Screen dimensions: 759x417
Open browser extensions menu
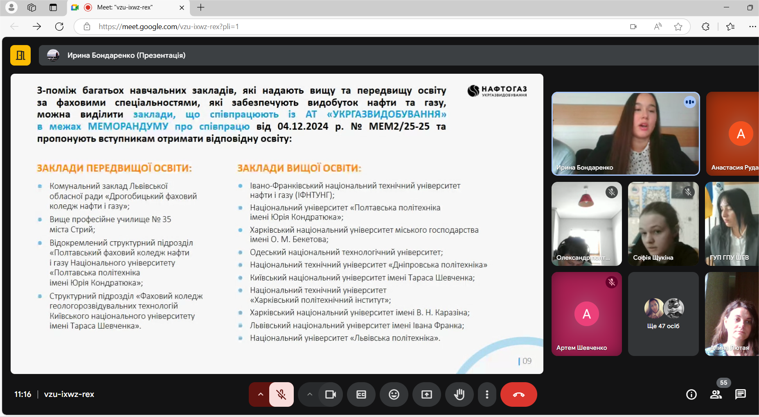[705, 27]
